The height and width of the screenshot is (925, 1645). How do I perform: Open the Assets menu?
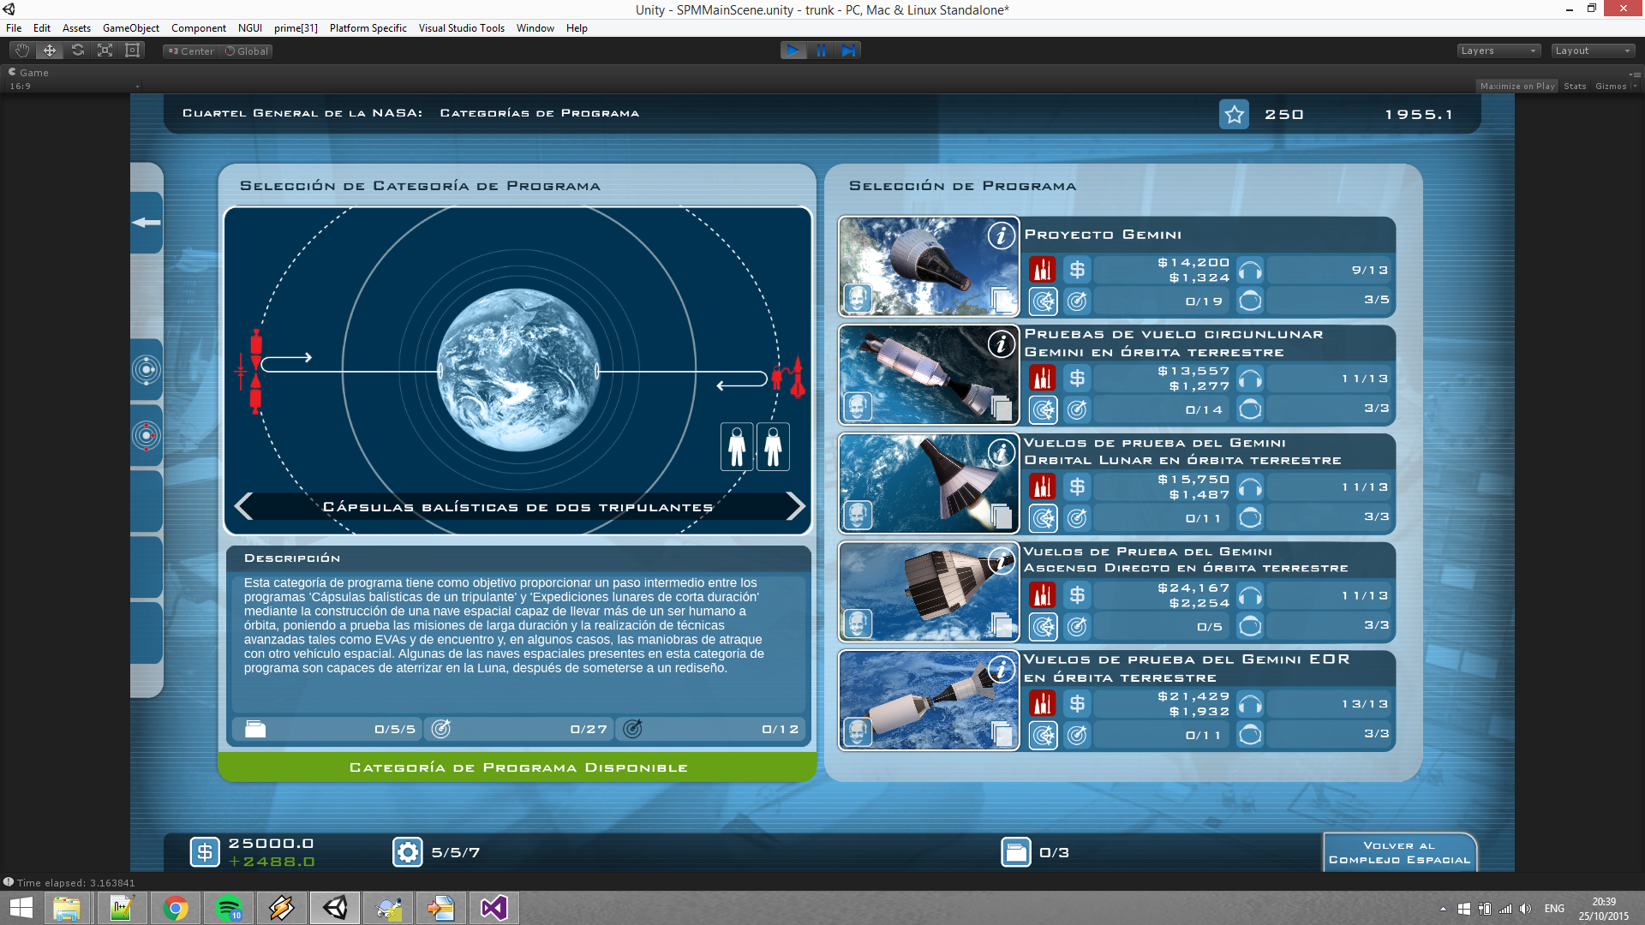coord(76,28)
